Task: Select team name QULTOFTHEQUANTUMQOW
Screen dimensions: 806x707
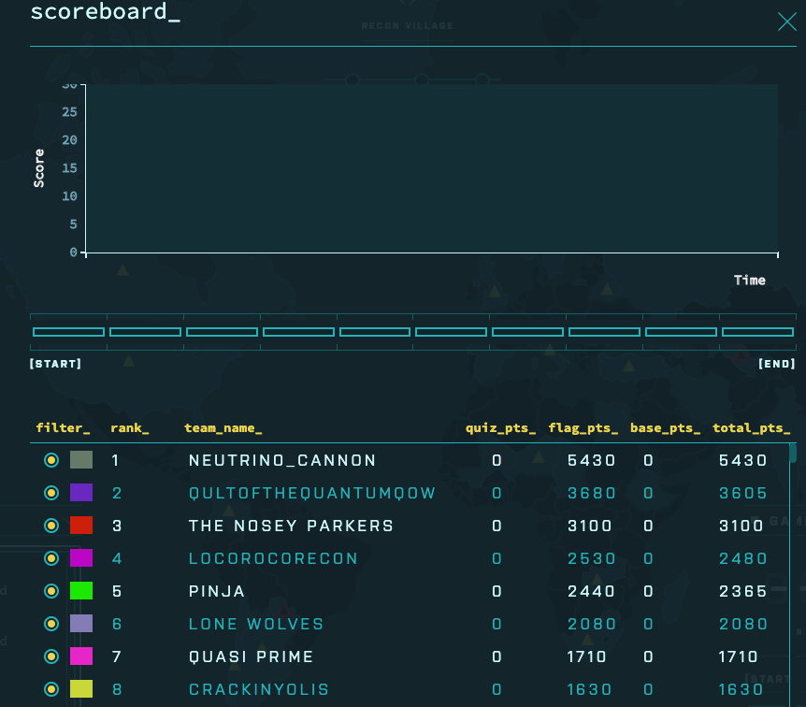Action: pyautogui.click(x=312, y=493)
